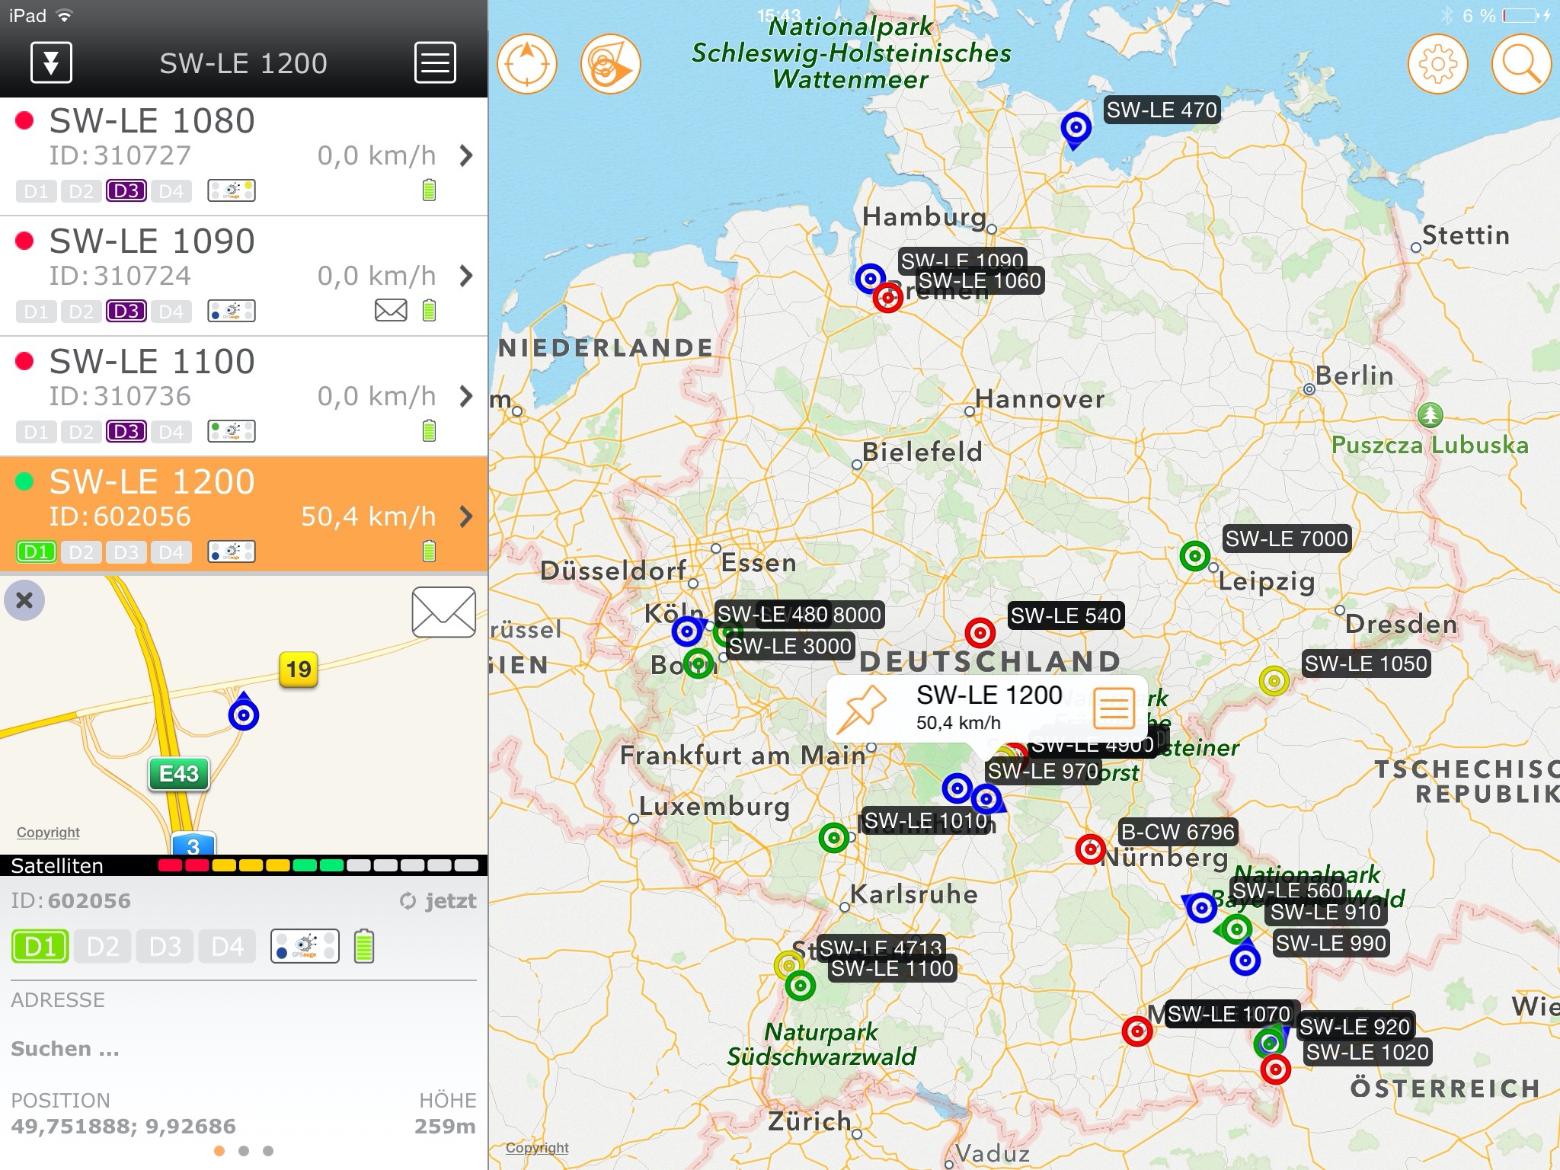1560x1170 pixels.
Task: Tap the orange tracking route icon
Action: 610,65
